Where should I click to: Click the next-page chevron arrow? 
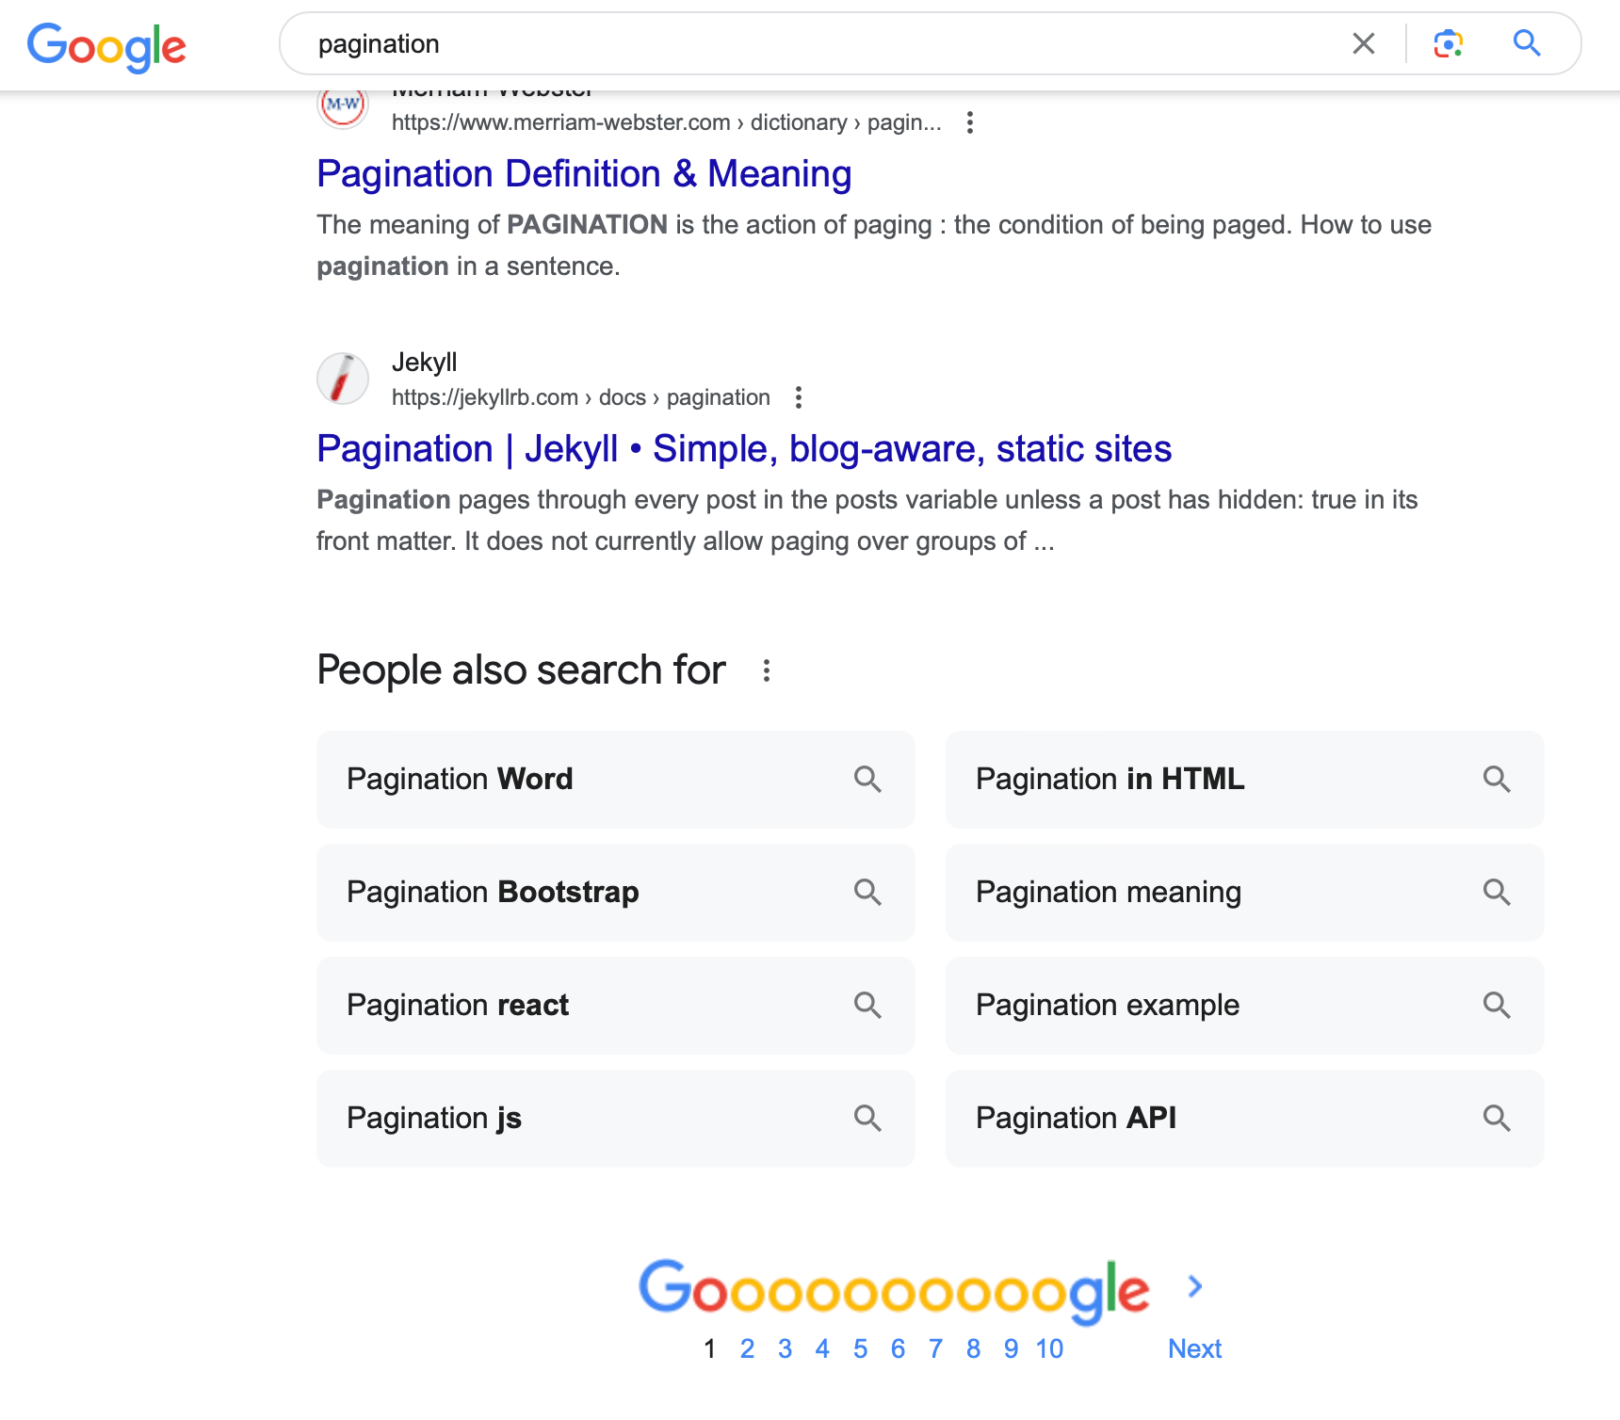tap(1195, 1286)
